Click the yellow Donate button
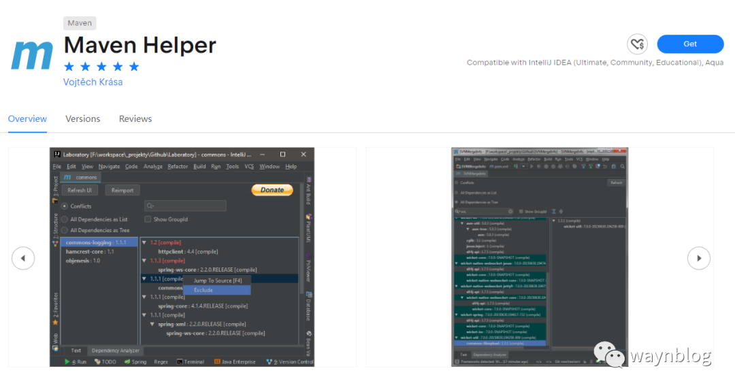Screen dimensions: 735x390 272,190
